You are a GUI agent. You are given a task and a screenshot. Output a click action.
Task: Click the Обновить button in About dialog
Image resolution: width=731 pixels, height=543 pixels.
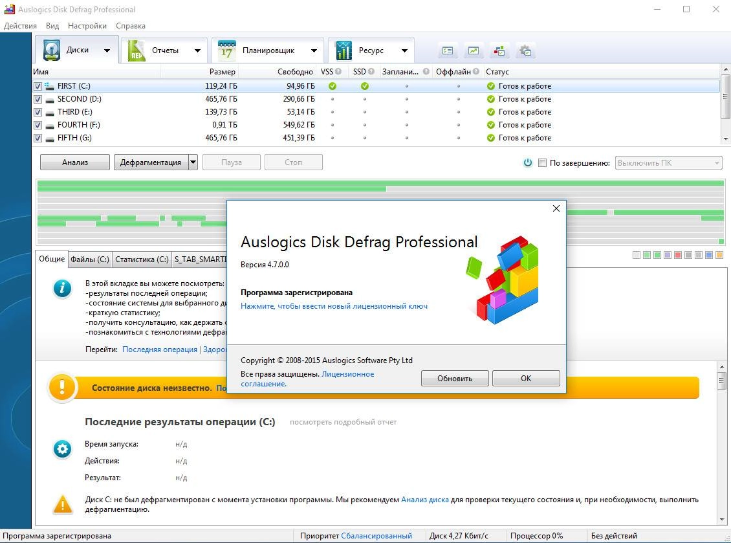tap(455, 379)
